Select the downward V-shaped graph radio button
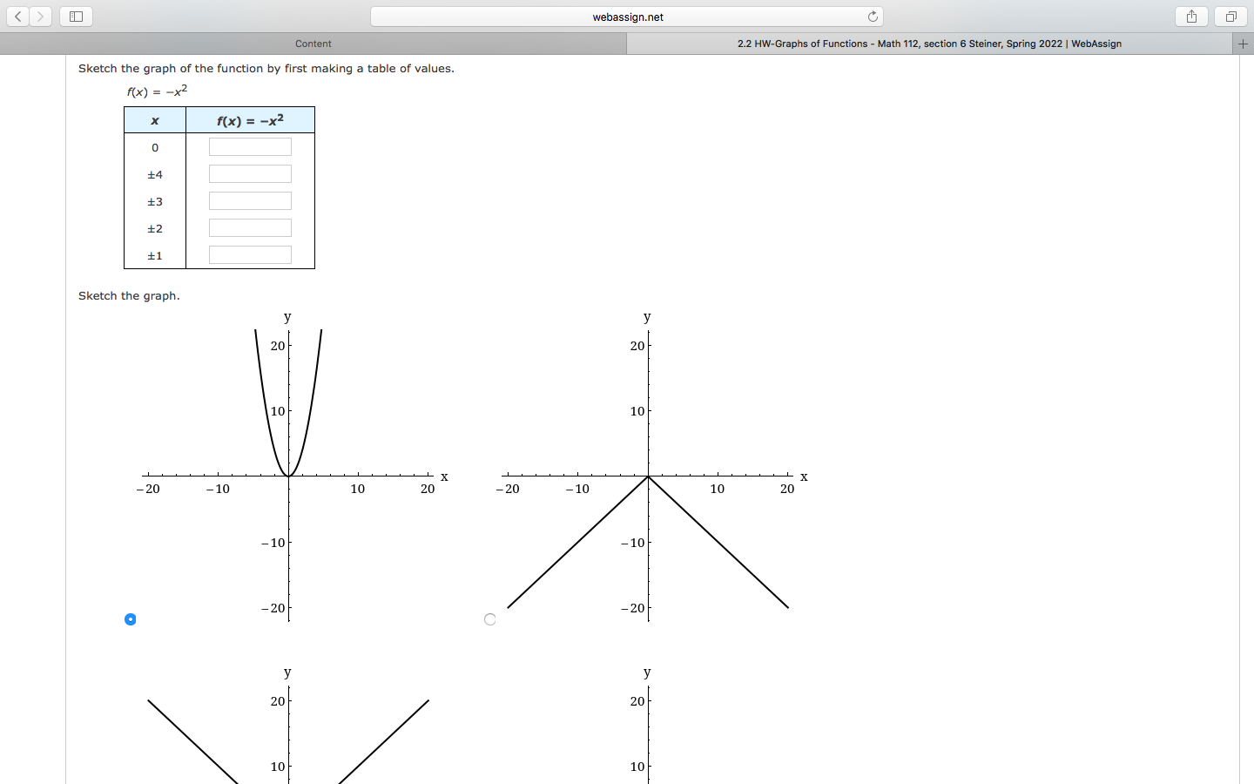This screenshot has height=784, width=1254. (490, 619)
